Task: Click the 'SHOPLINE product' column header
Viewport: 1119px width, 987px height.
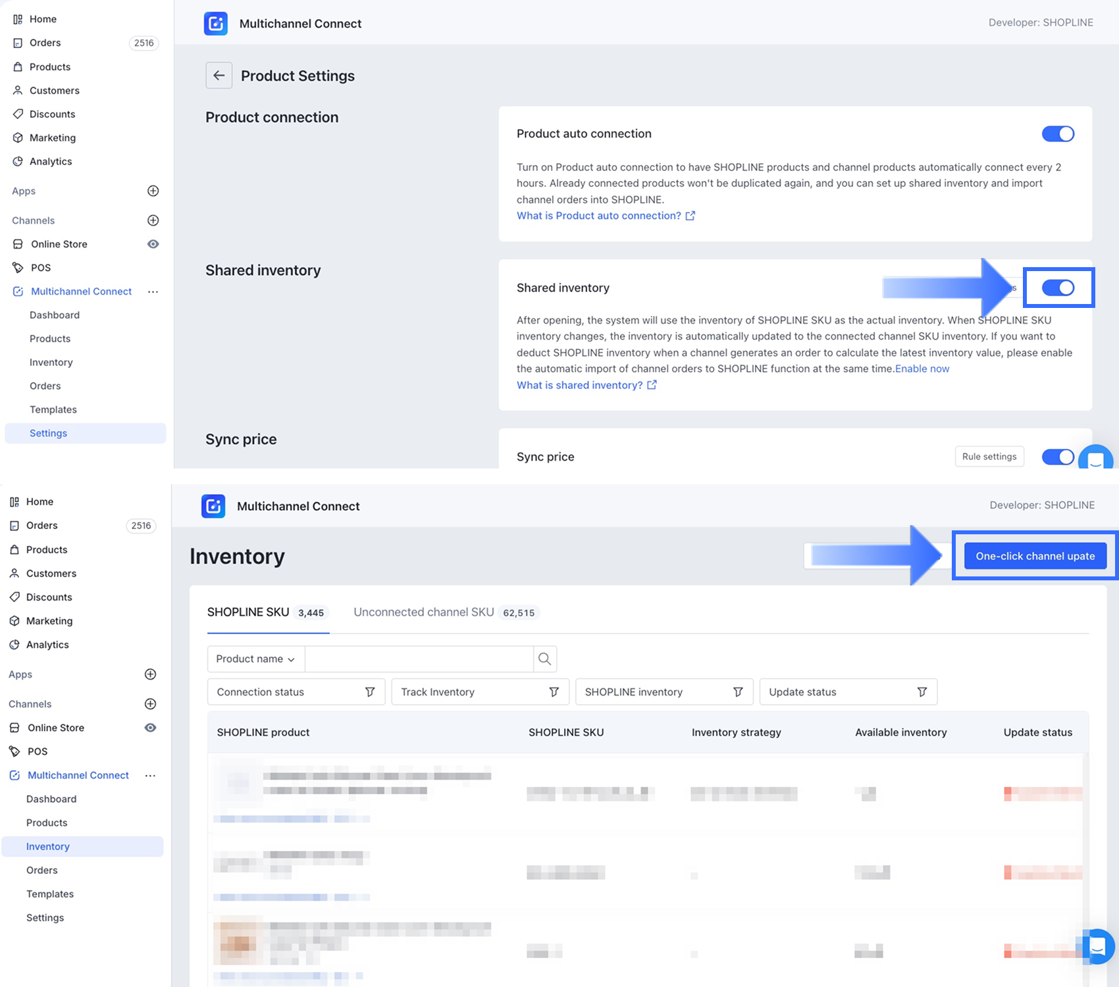Action: (263, 732)
